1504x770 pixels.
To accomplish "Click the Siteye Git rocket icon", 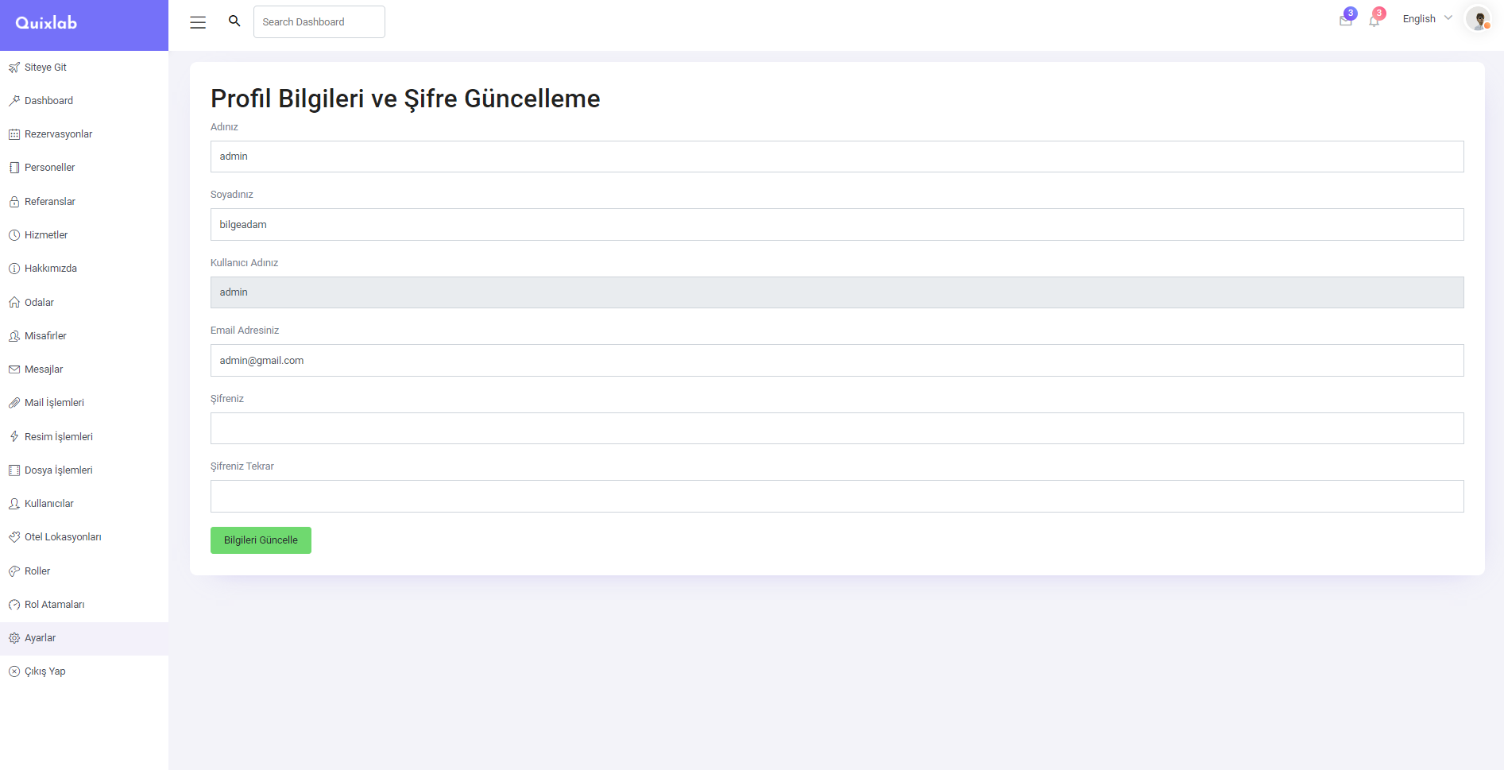I will coord(14,68).
